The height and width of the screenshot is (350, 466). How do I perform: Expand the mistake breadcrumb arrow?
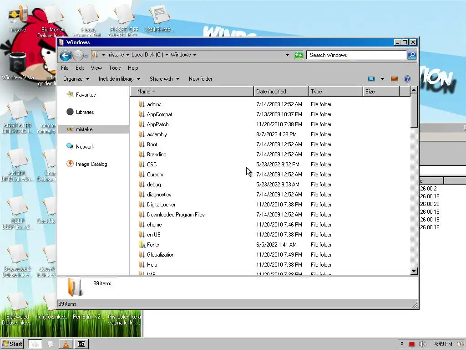[x=127, y=55]
